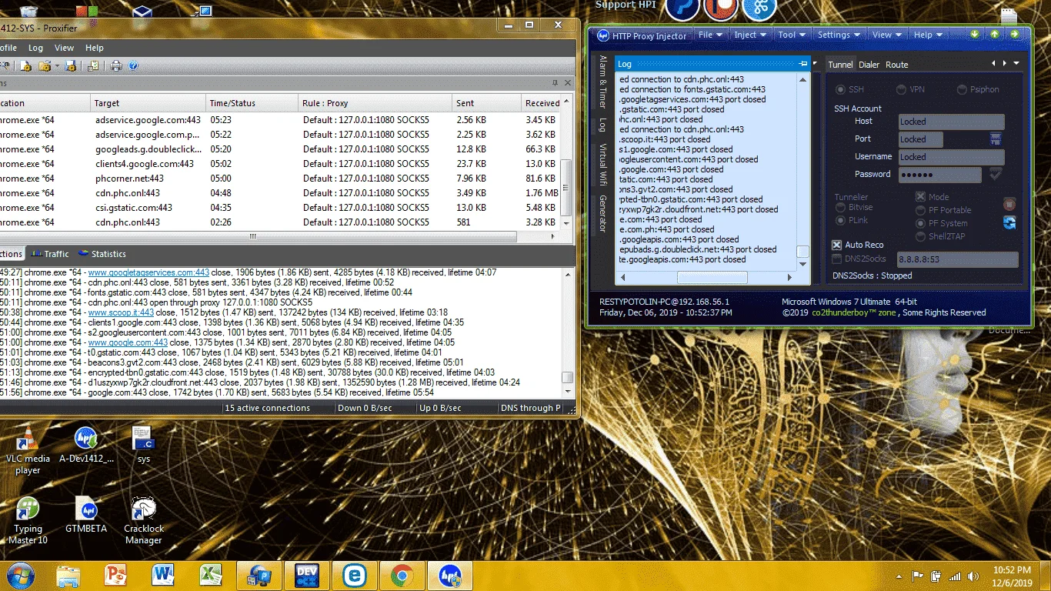
Task: Open Excel from the taskbar
Action: coord(211,575)
